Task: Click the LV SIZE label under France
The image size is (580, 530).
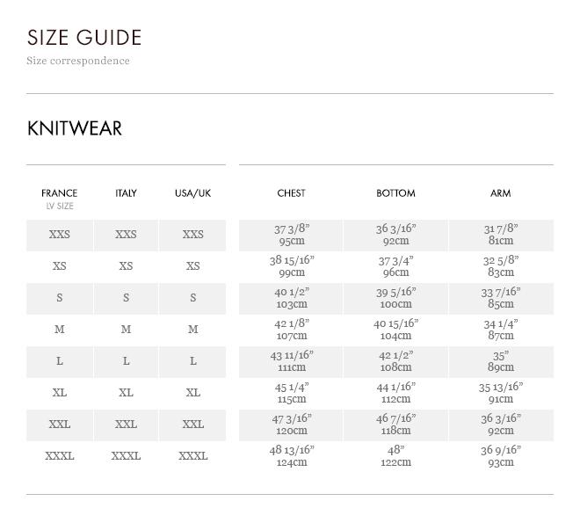Action: 60,207
